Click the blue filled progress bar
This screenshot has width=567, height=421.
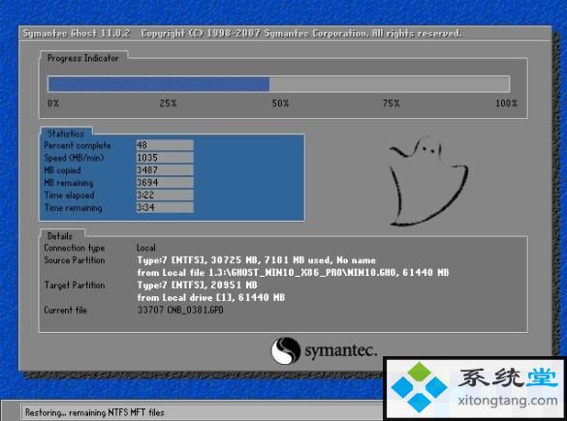click(159, 84)
